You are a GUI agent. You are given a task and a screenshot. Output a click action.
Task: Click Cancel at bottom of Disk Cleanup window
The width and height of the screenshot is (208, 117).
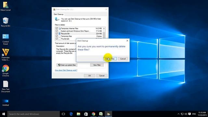coord(102,76)
